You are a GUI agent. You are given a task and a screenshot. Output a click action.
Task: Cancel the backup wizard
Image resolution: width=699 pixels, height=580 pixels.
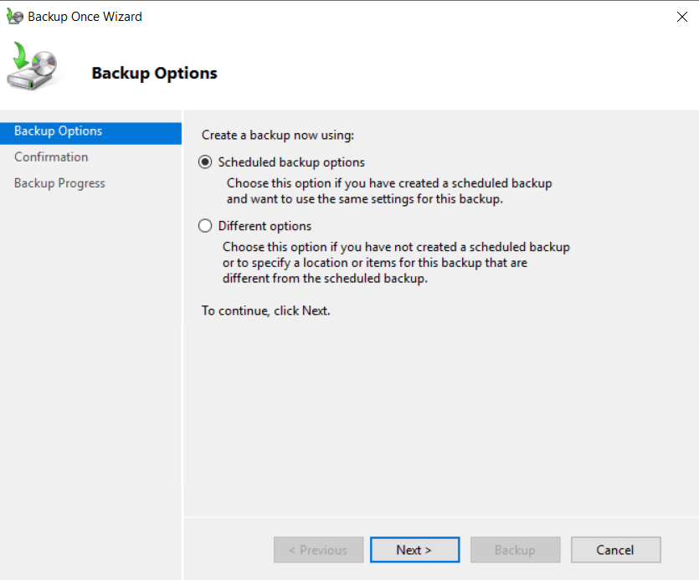615,550
